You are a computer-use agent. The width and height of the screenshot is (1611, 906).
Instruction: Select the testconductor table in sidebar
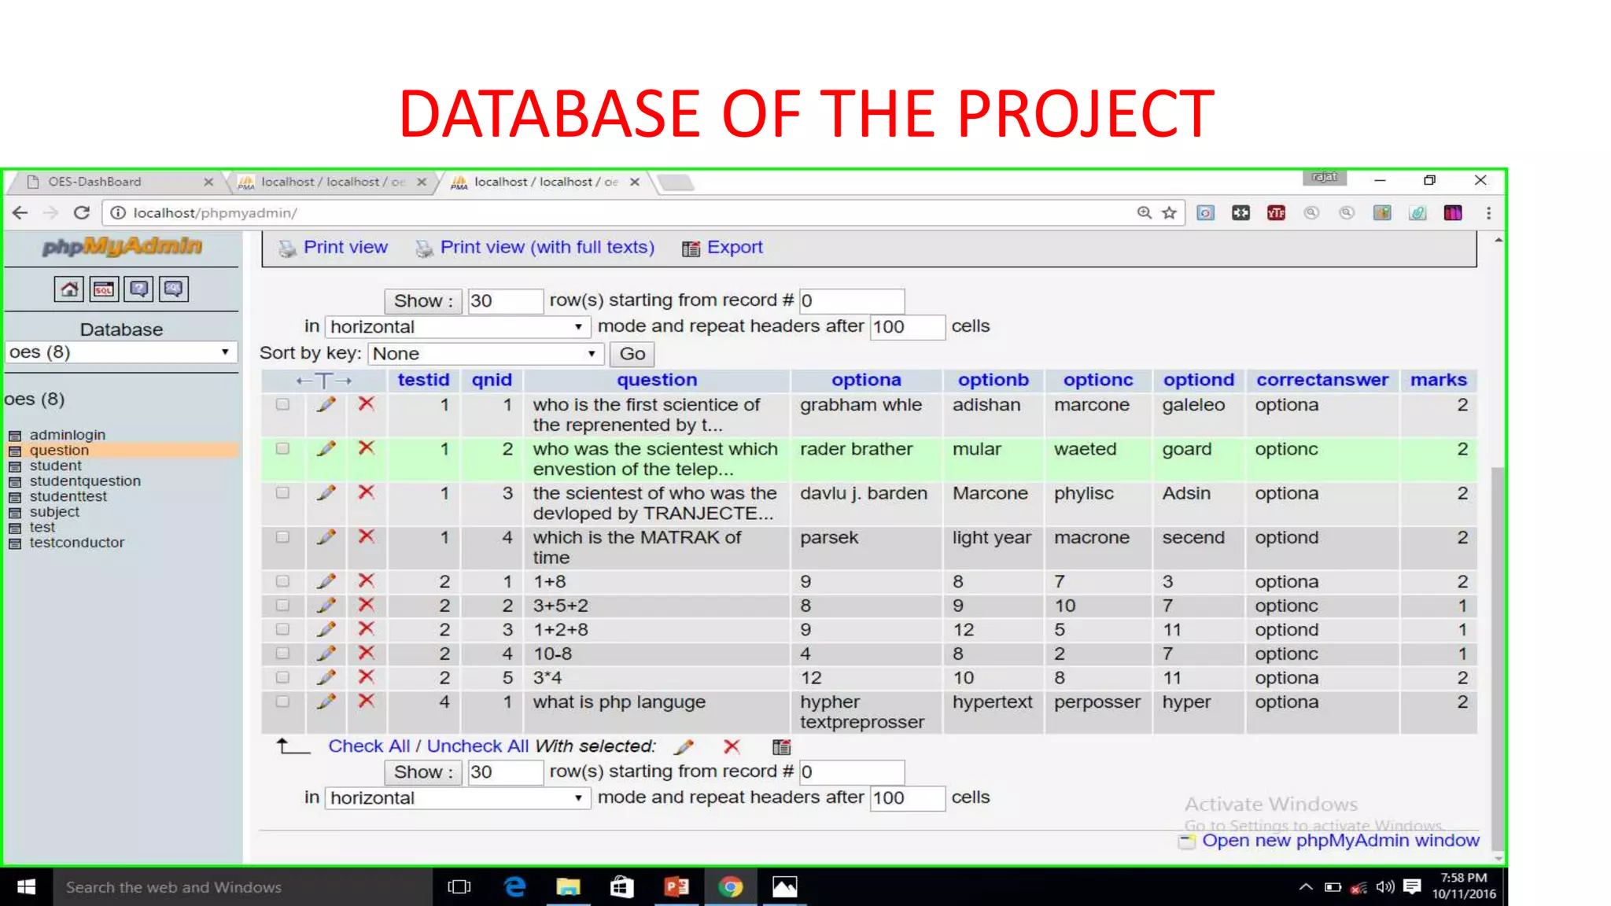click(x=77, y=543)
